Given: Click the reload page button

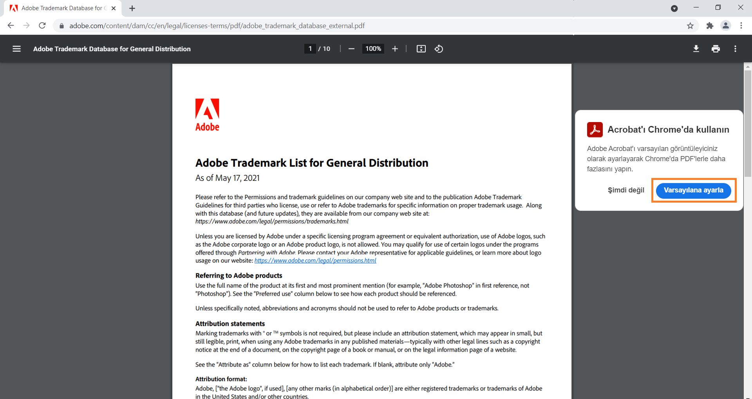Looking at the screenshot, I should [x=42, y=25].
